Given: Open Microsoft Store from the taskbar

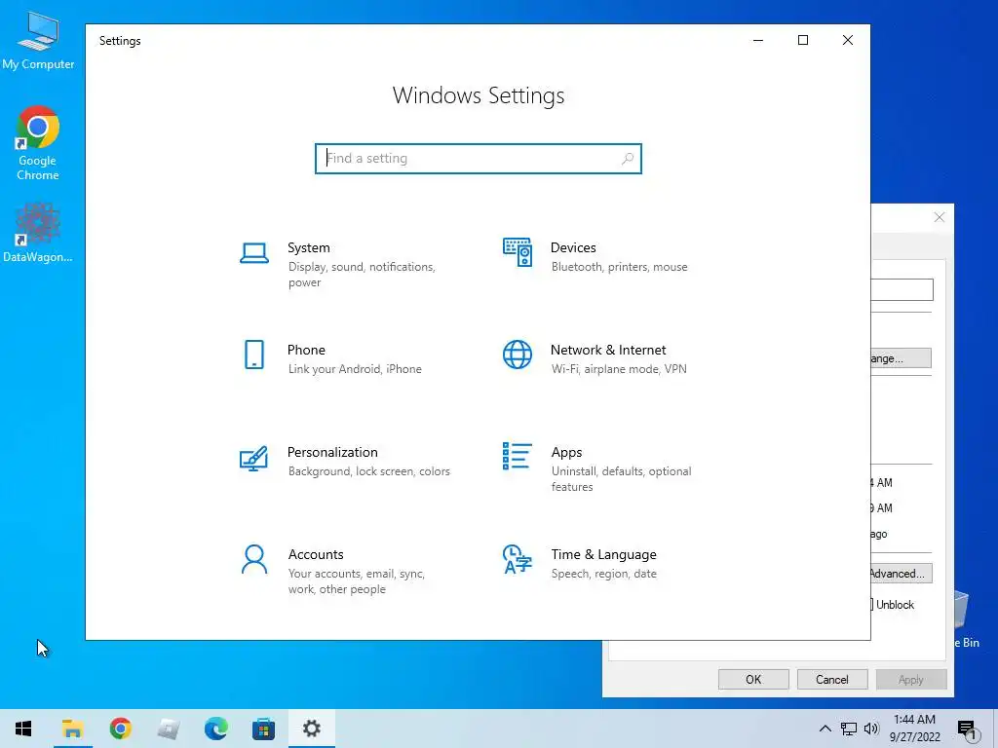Looking at the screenshot, I should pos(263,729).
